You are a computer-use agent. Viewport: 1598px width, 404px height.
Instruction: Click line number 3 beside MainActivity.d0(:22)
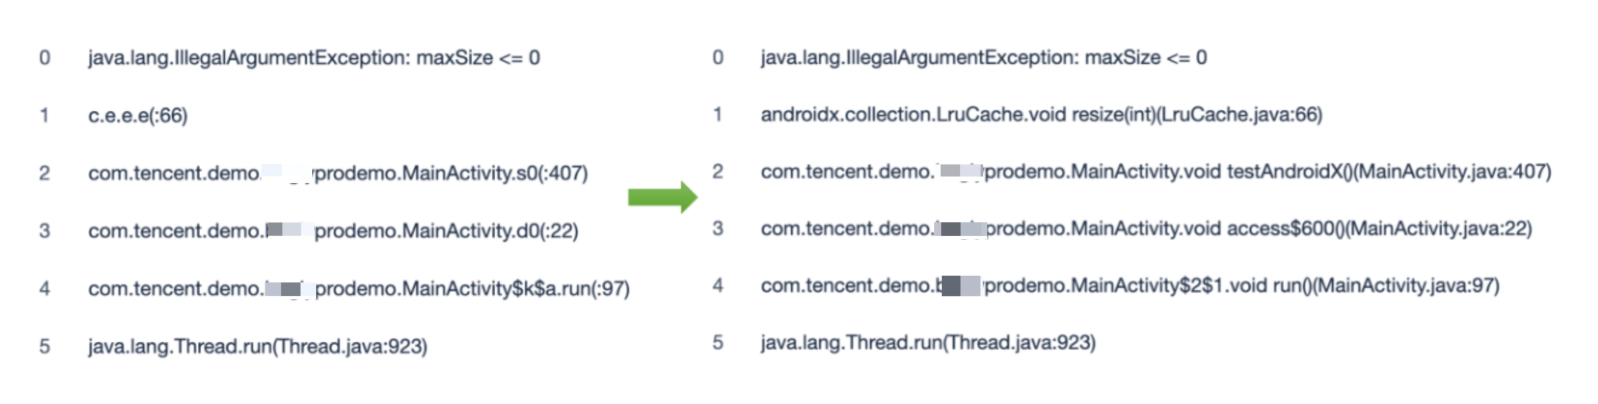pyautogui.click(x=44, y=231)
